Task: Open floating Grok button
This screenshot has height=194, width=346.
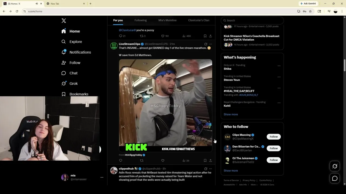Action: coord(335,166)
